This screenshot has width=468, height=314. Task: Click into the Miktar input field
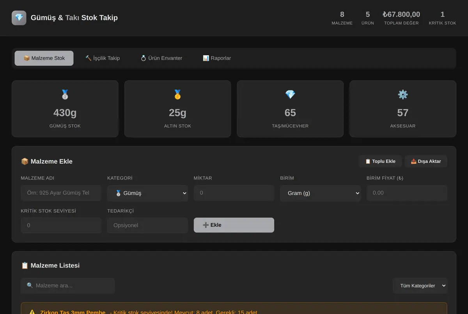pyautogui.click(x=234, y=193)
